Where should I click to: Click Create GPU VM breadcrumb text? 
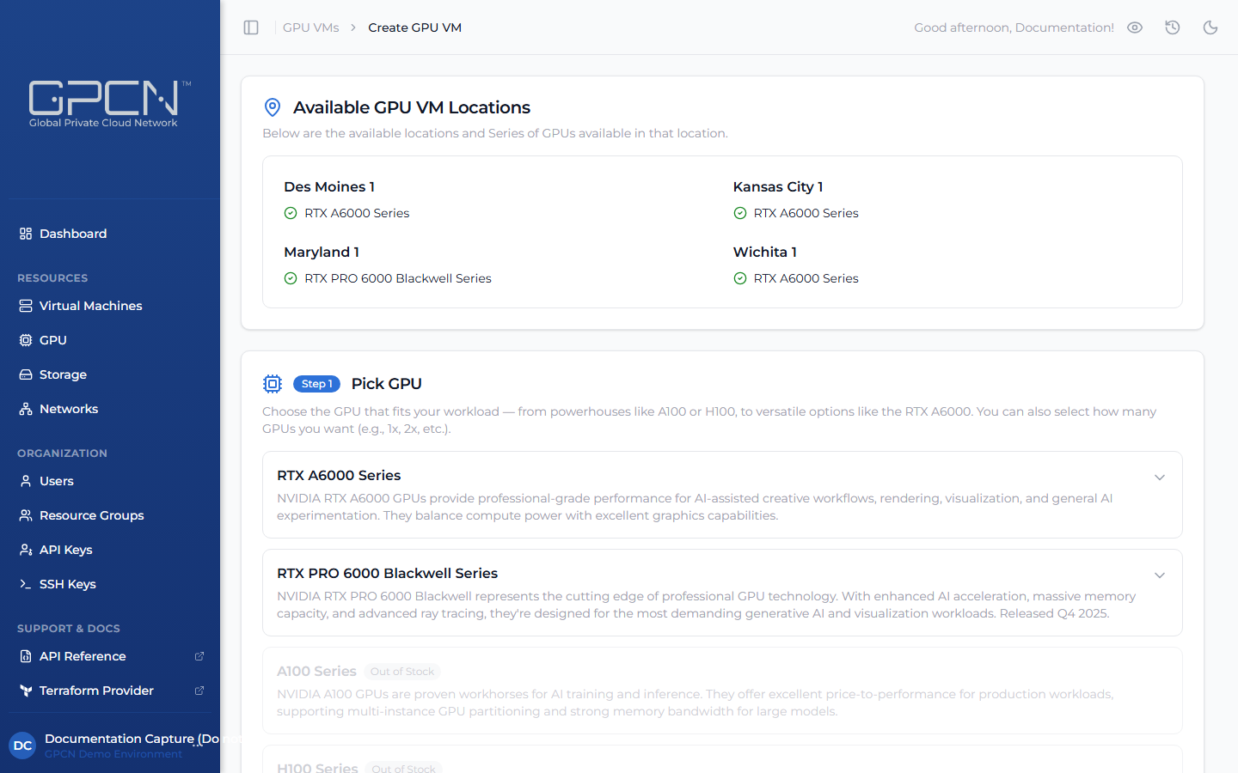point(415,27)
